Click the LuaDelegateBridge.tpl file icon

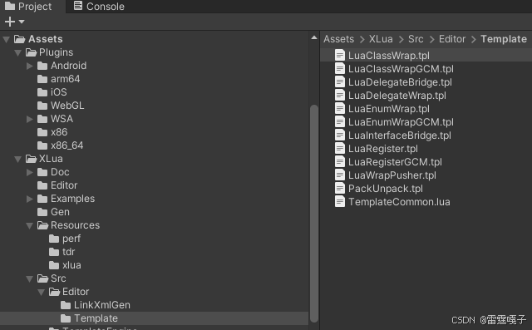click(340, 81)
